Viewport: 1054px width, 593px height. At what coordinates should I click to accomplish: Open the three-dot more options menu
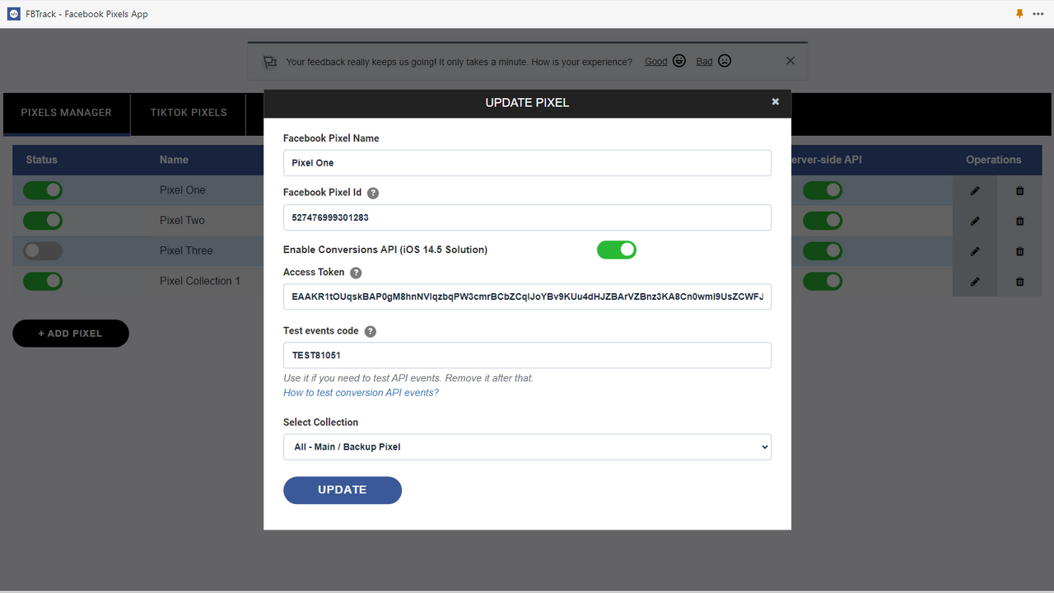[x=1038, y=14]
